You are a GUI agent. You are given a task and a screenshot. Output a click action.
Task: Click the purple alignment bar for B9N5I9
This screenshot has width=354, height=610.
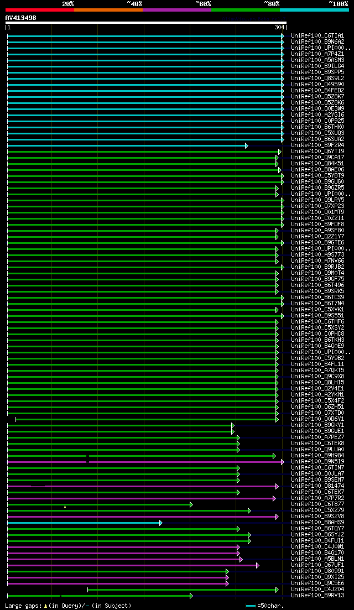pyautogui.click(x=146, y=462)
